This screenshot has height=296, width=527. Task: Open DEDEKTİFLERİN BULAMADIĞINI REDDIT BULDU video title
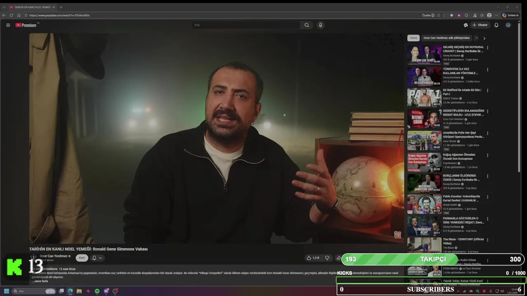463,113
